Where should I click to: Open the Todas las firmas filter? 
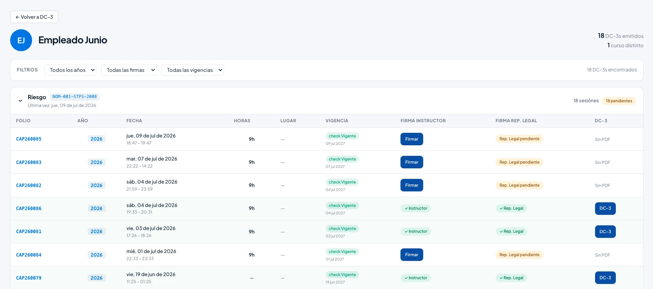pyautogui.click(x=129, y=70)
